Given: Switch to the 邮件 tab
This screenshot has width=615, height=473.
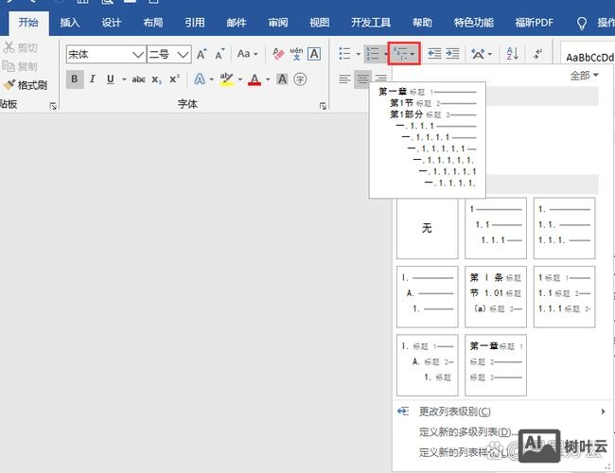Looking at the screenshot, I should [x=237, y=23].
